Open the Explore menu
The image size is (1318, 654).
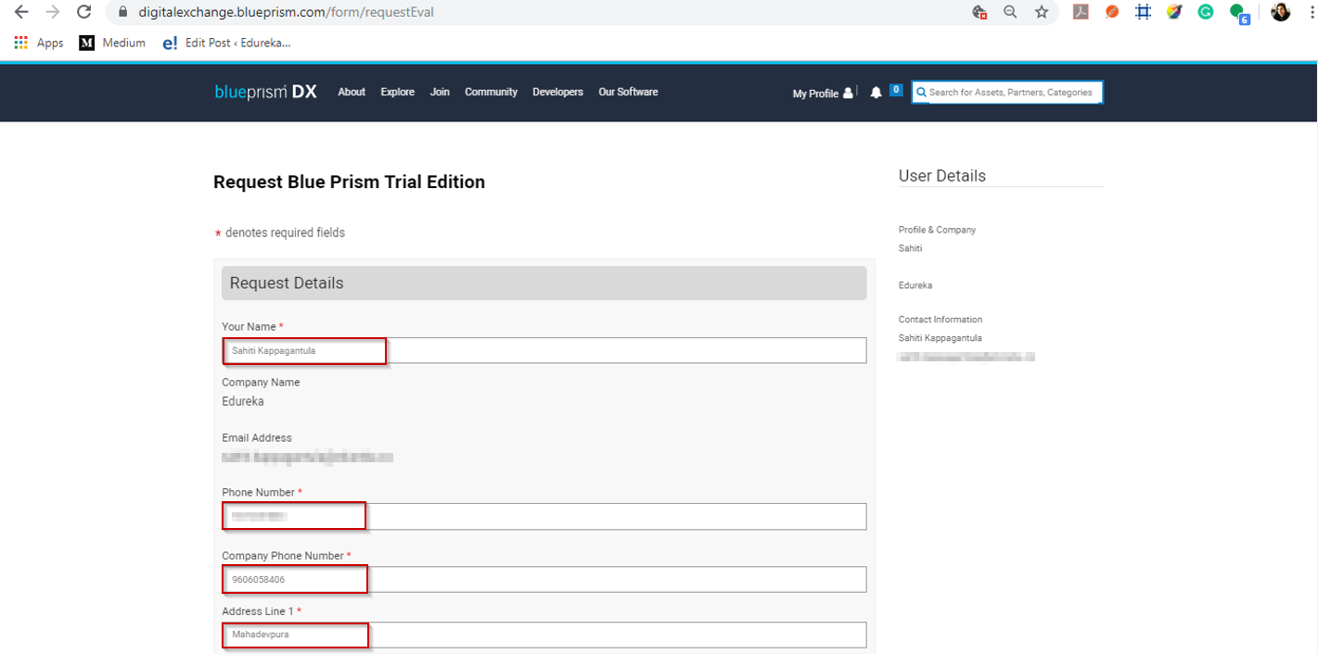tap(397, 92)
